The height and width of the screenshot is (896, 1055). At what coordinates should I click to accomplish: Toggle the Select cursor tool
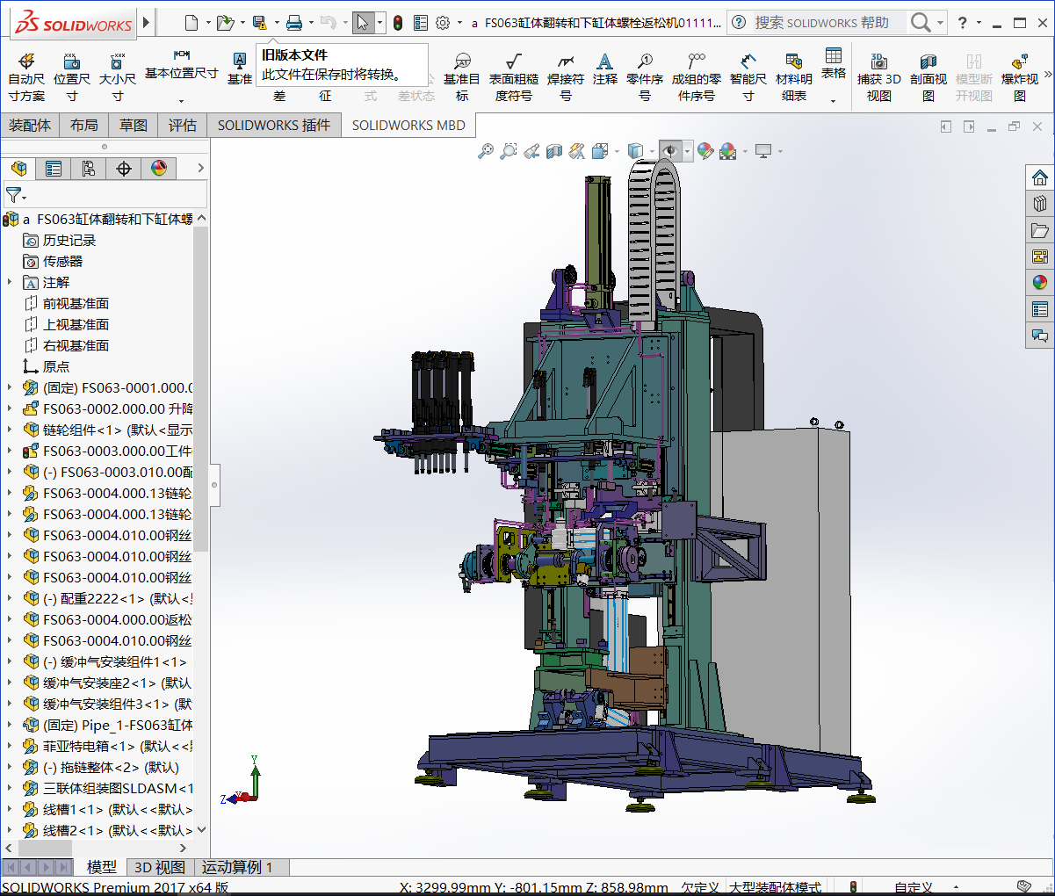pos(363,23)
